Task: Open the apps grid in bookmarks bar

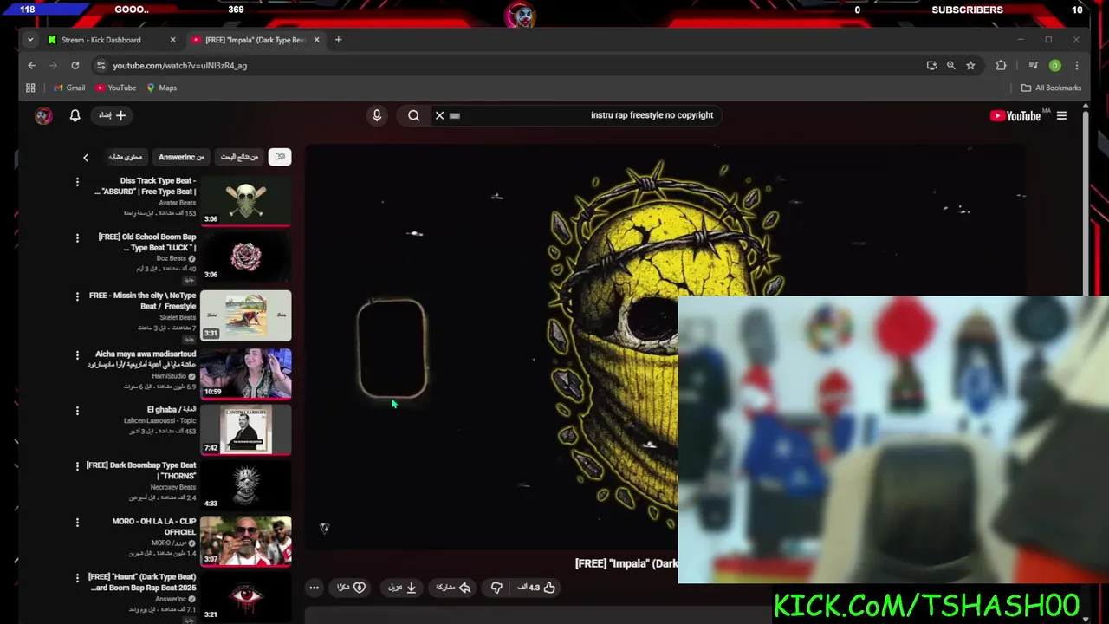Action: (x=30, y=88)
